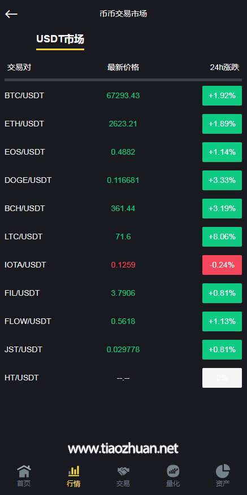Select the market (行情) bar chart icon

click(73, 471)
